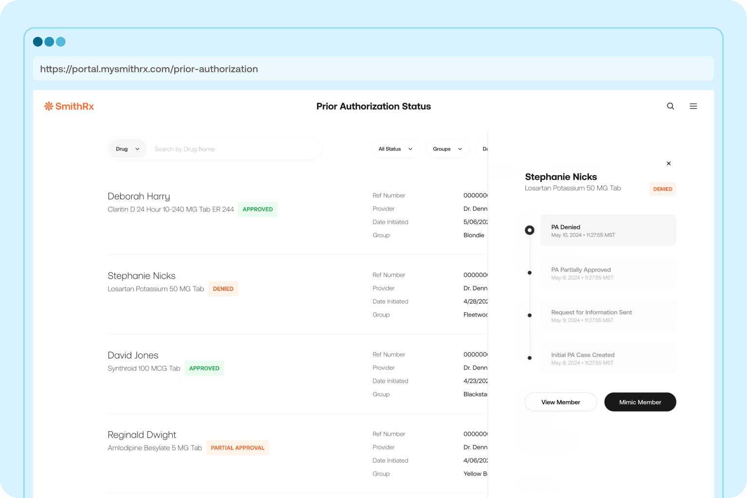
Task: Select Request for Information Sent entry
Action: [x=608, y=316]
